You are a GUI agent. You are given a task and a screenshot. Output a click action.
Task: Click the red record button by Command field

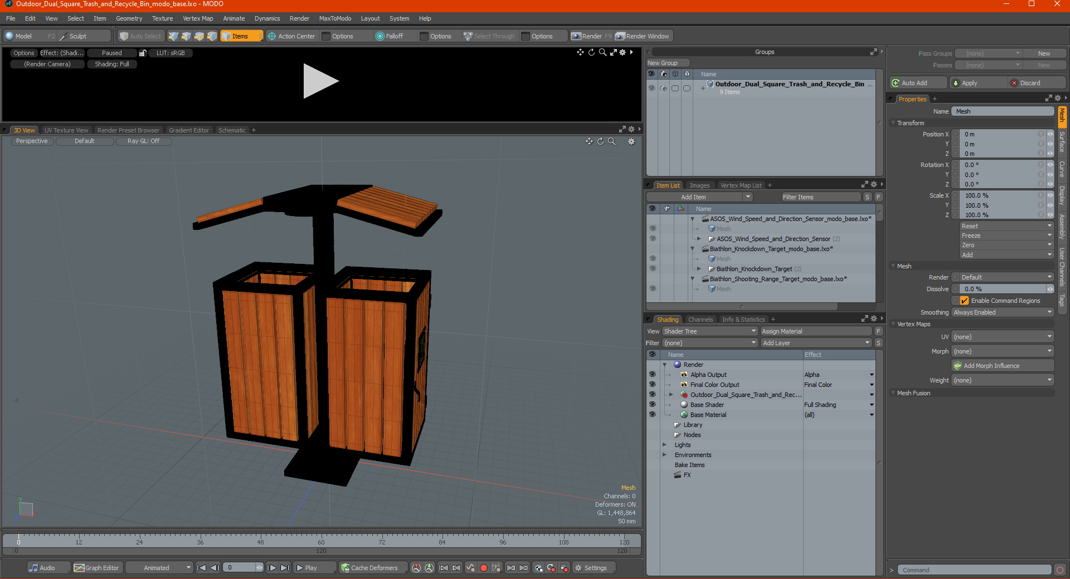(1060, 570)
